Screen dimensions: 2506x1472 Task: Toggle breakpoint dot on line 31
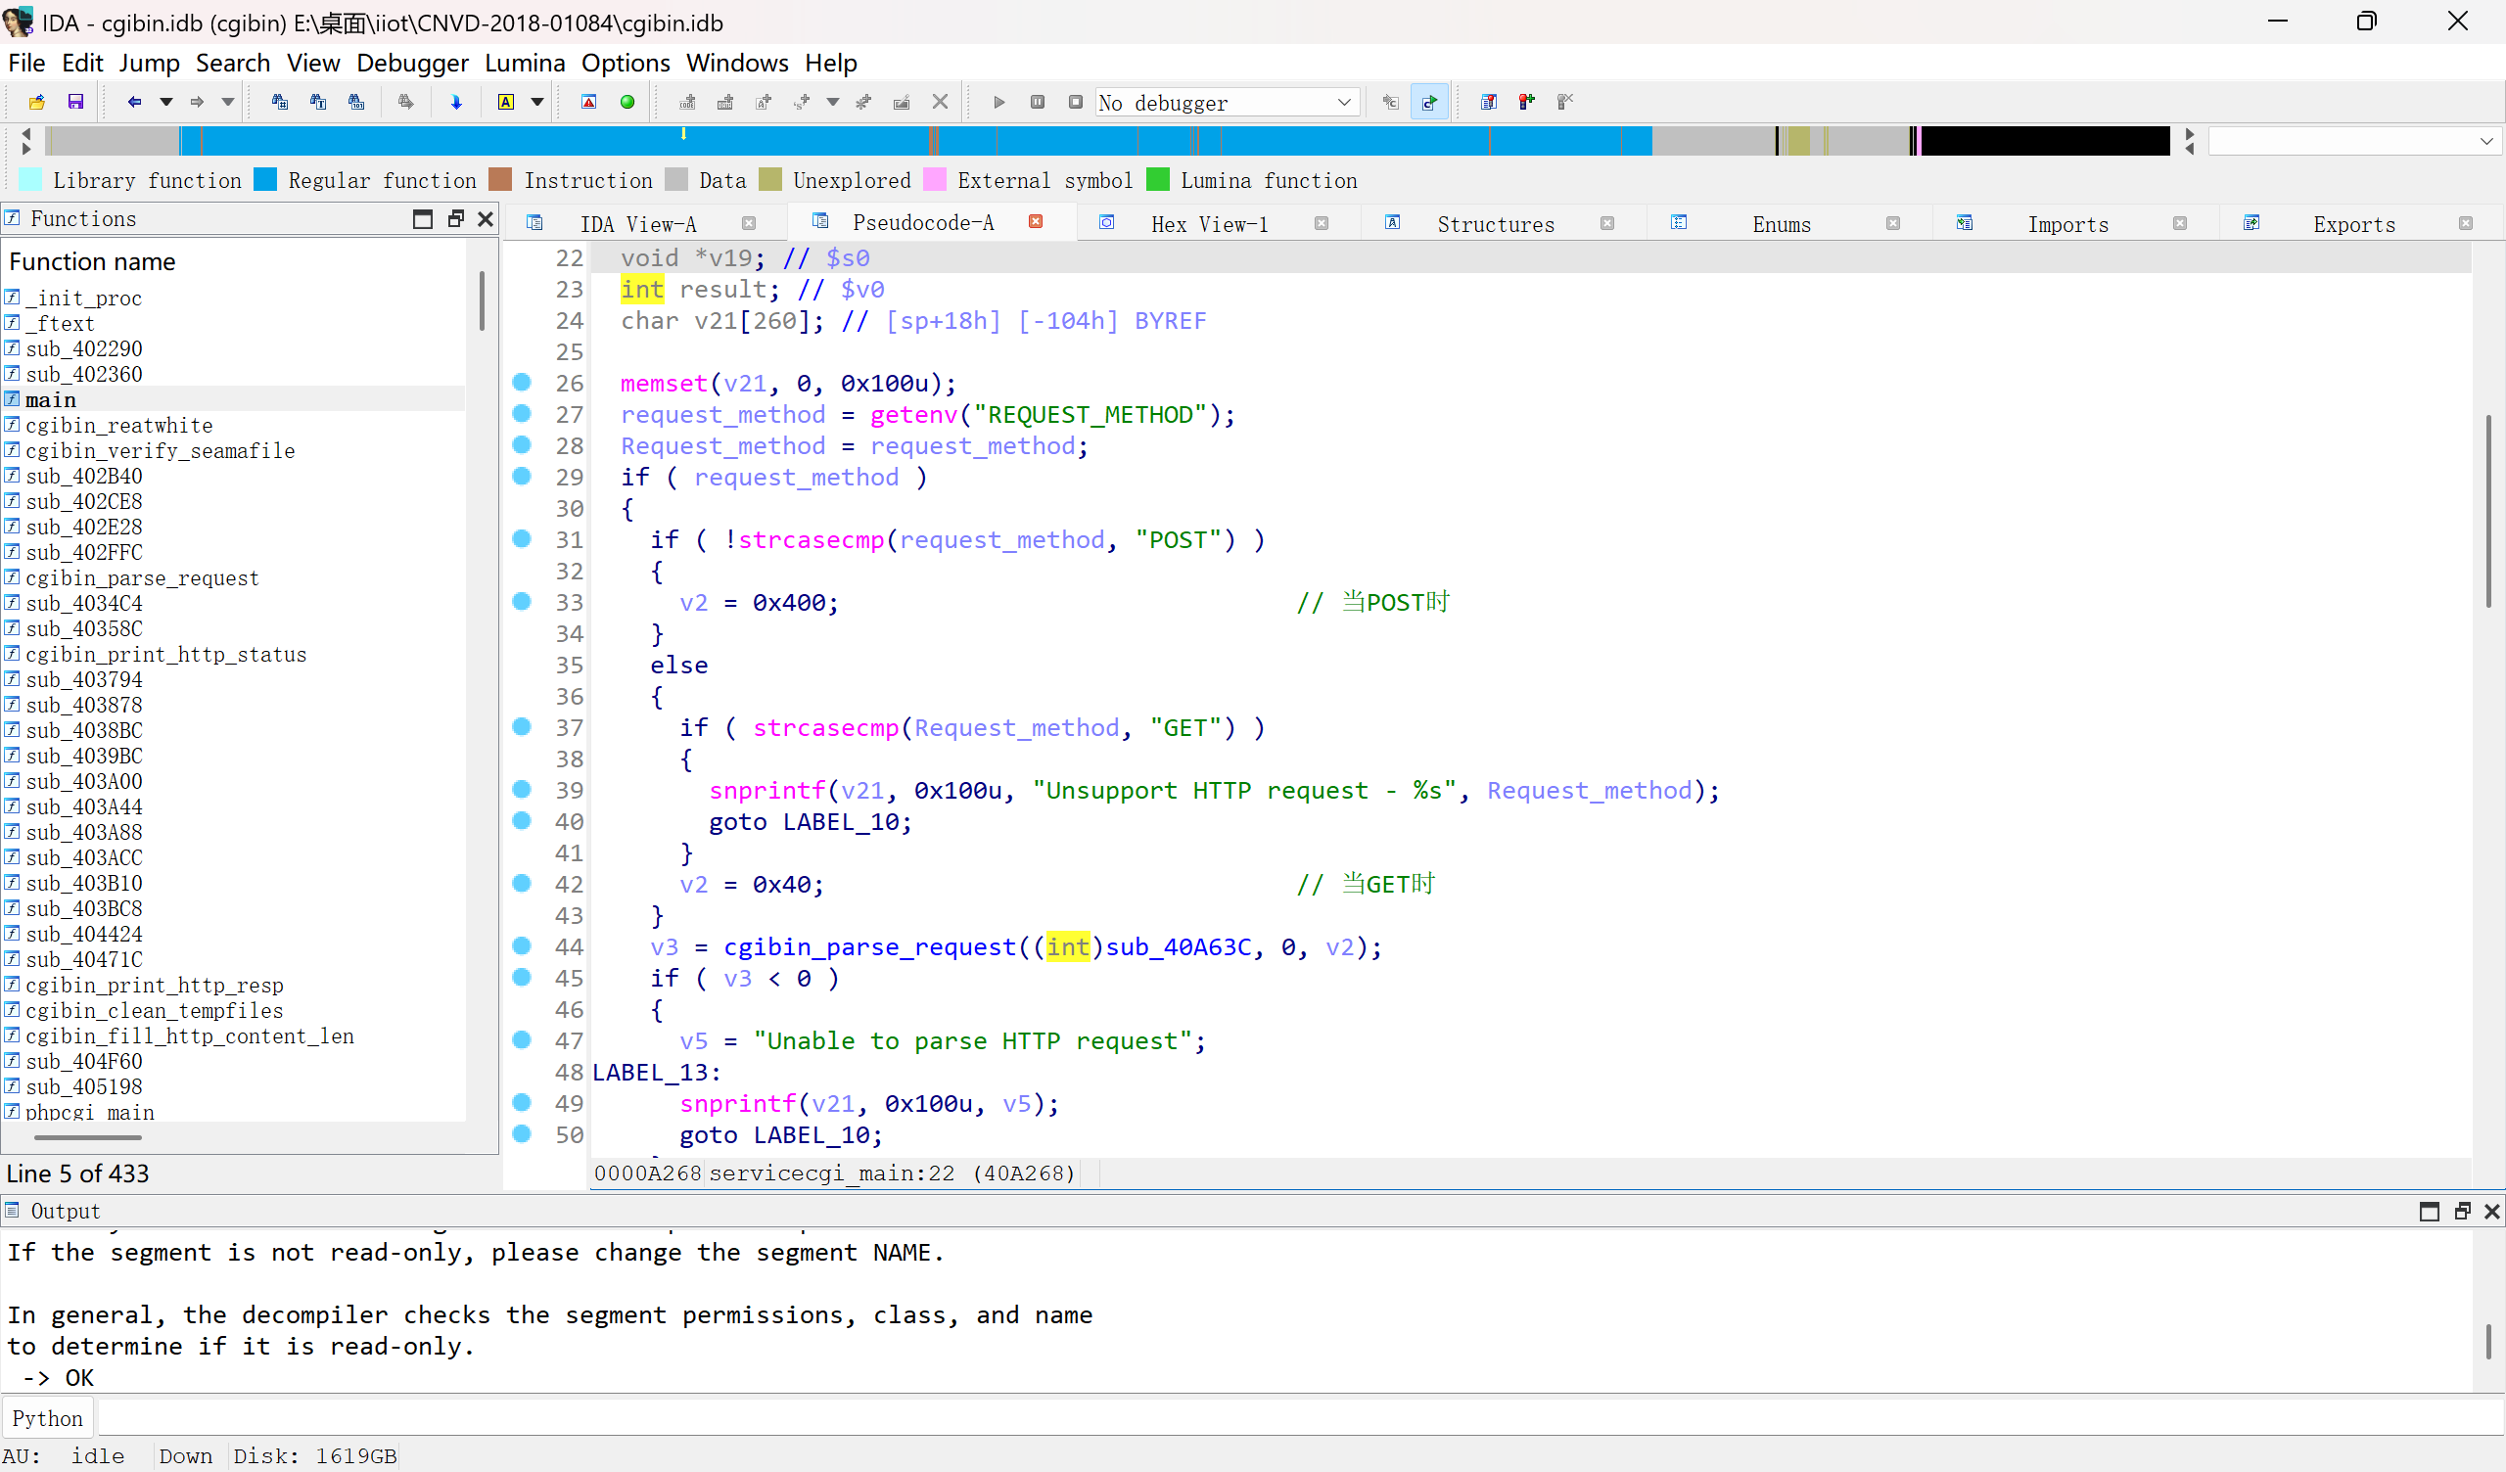[521, 538]
